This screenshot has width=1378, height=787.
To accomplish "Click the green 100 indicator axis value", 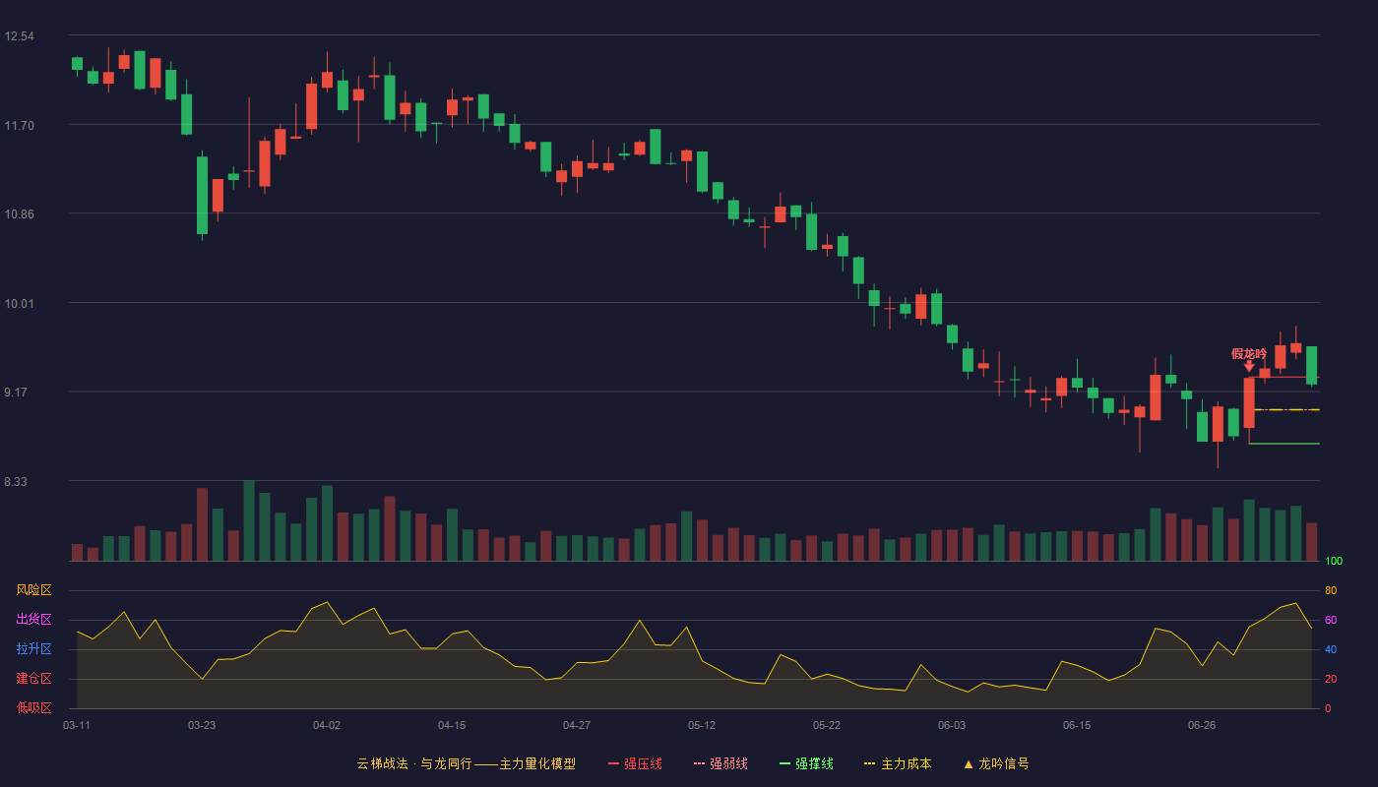I will [x=1334, y=561].
